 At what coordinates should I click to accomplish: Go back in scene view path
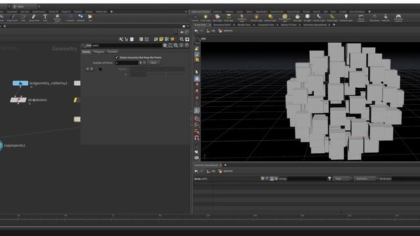[196, 31]
